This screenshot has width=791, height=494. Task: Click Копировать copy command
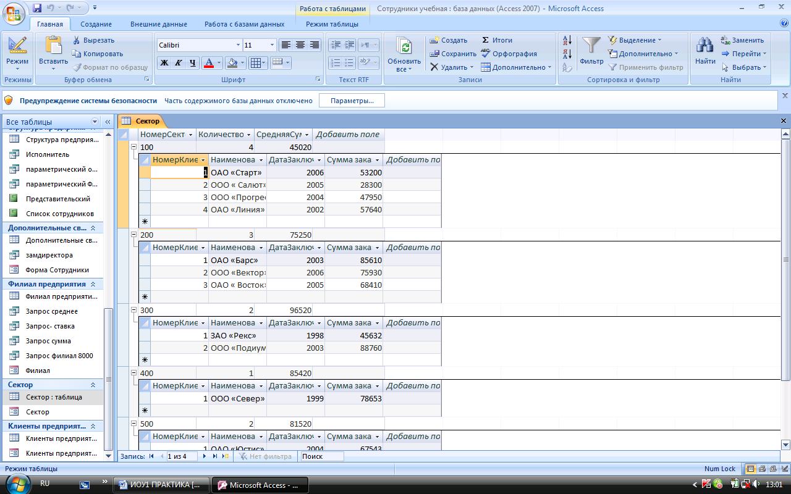click(98, 54)
